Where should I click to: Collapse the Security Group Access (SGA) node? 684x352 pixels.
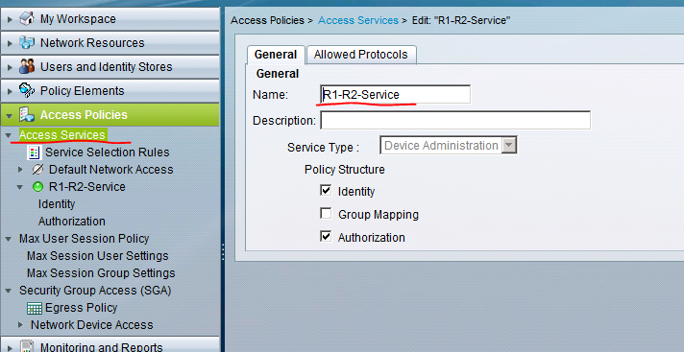(x=9, y=291)
